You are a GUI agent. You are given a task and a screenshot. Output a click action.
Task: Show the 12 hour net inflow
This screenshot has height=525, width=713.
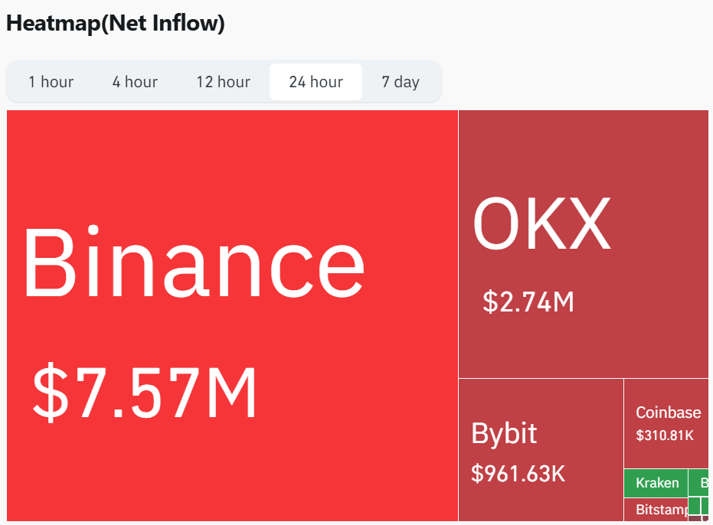(224, 82)
